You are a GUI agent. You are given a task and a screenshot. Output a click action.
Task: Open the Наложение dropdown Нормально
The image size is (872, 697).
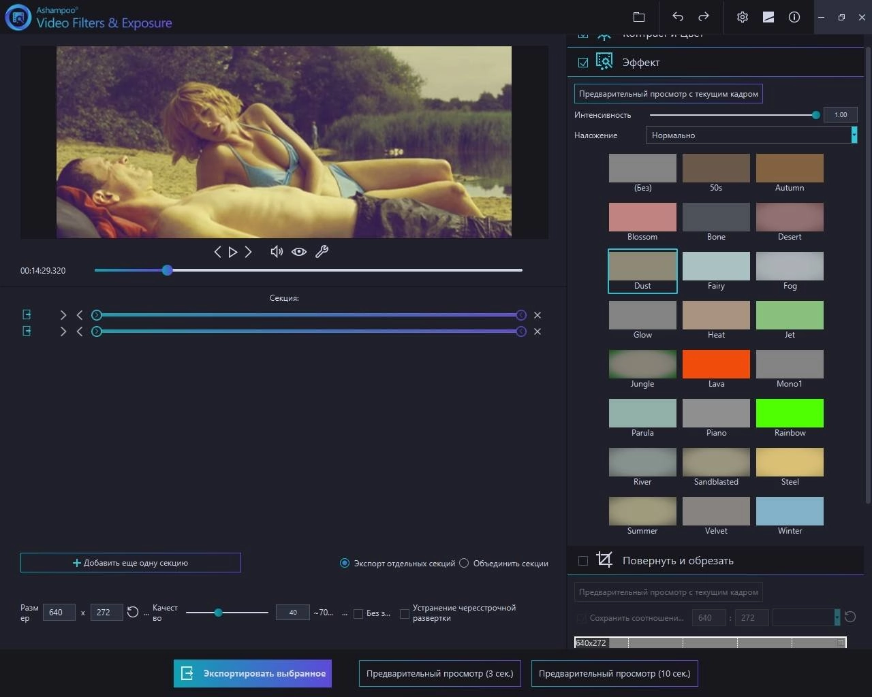[751, 135]
